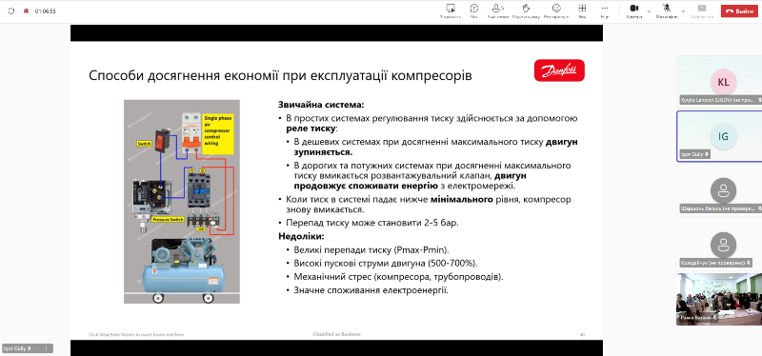Open the classroom video feed tile
The image size is (762, 356).
[719, 299]
